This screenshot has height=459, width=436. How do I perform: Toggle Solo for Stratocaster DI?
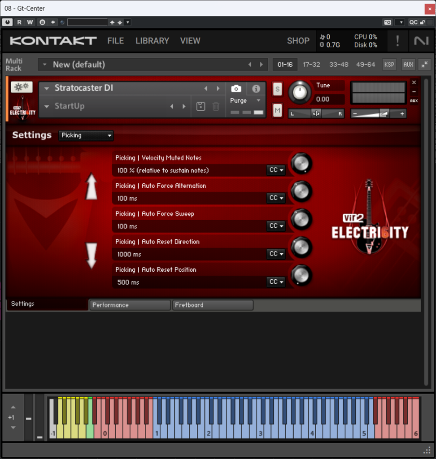click(277, 89)
